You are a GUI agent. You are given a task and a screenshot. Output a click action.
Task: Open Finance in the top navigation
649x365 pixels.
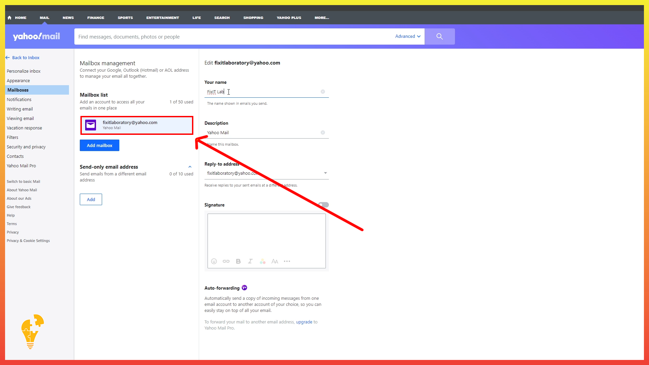point(96,18)
